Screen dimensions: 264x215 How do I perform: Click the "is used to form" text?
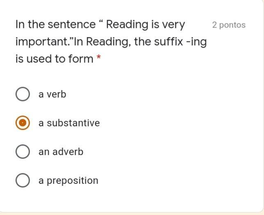(54, 59)
